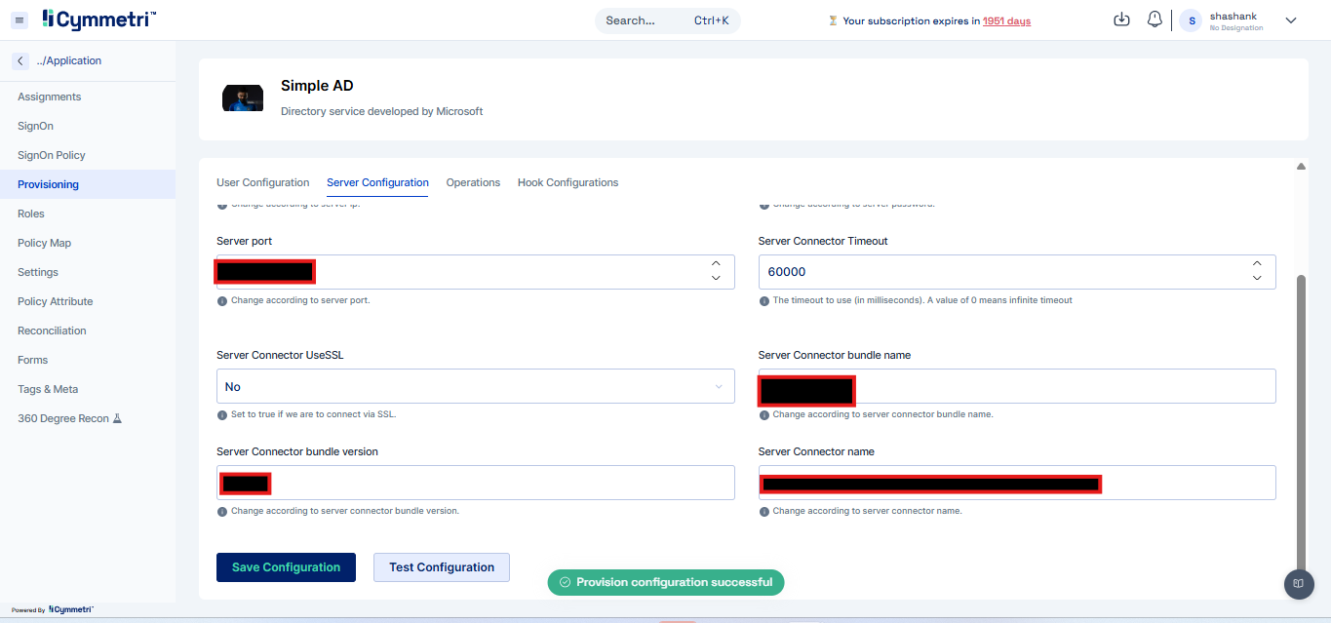This screenshot has height=623, width=1331.
Task: Decrease Server Connector Timeout value
Action: 1257,279
